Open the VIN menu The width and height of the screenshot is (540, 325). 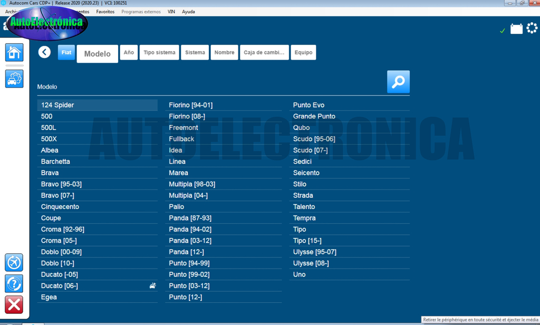click(x=171, y=12)
